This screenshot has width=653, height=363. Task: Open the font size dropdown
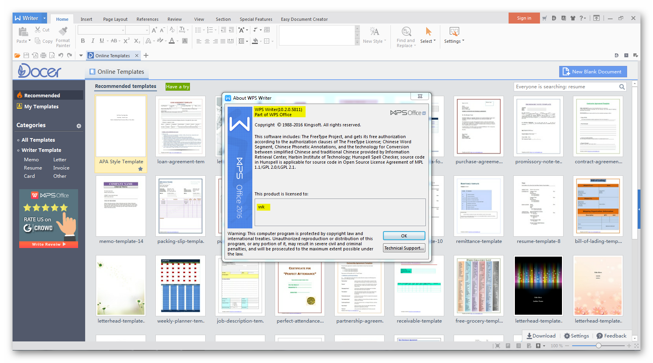tap(147, 30)
